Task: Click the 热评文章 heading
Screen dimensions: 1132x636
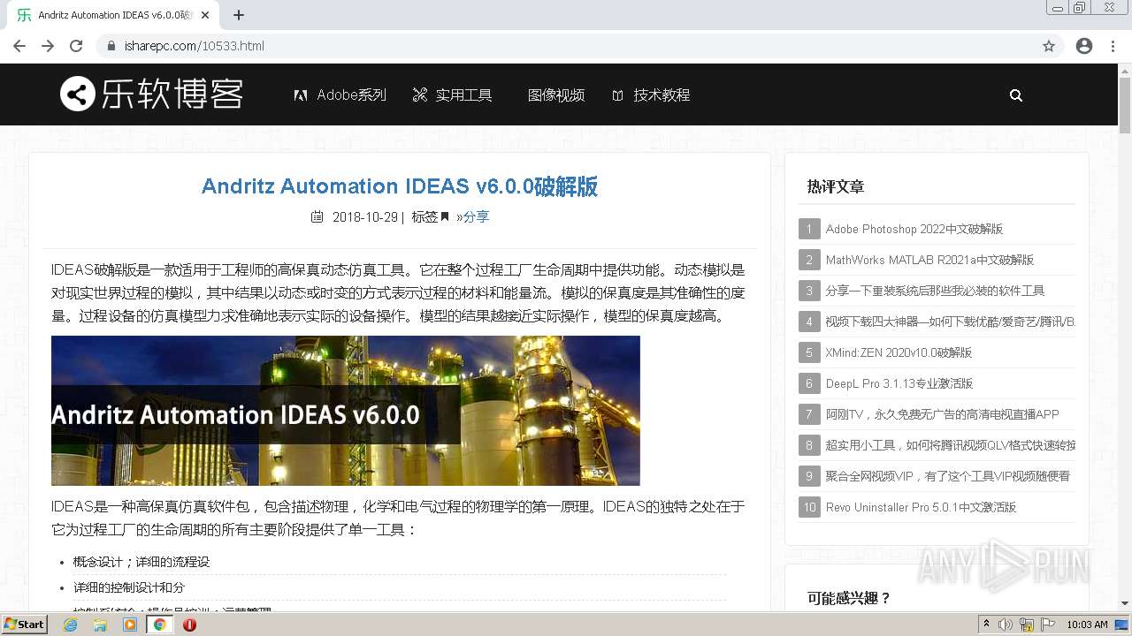Action: (836, 186)
